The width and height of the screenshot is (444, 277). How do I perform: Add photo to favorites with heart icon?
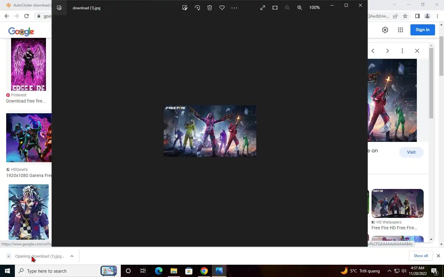(222, 8)
